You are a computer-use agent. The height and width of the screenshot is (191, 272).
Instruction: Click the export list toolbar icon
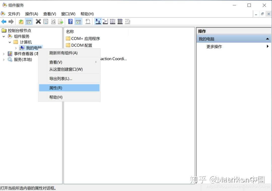[x=61, y=21]
